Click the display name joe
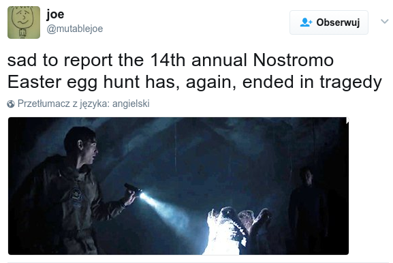The image size is (393, 263). coord(55,14)
